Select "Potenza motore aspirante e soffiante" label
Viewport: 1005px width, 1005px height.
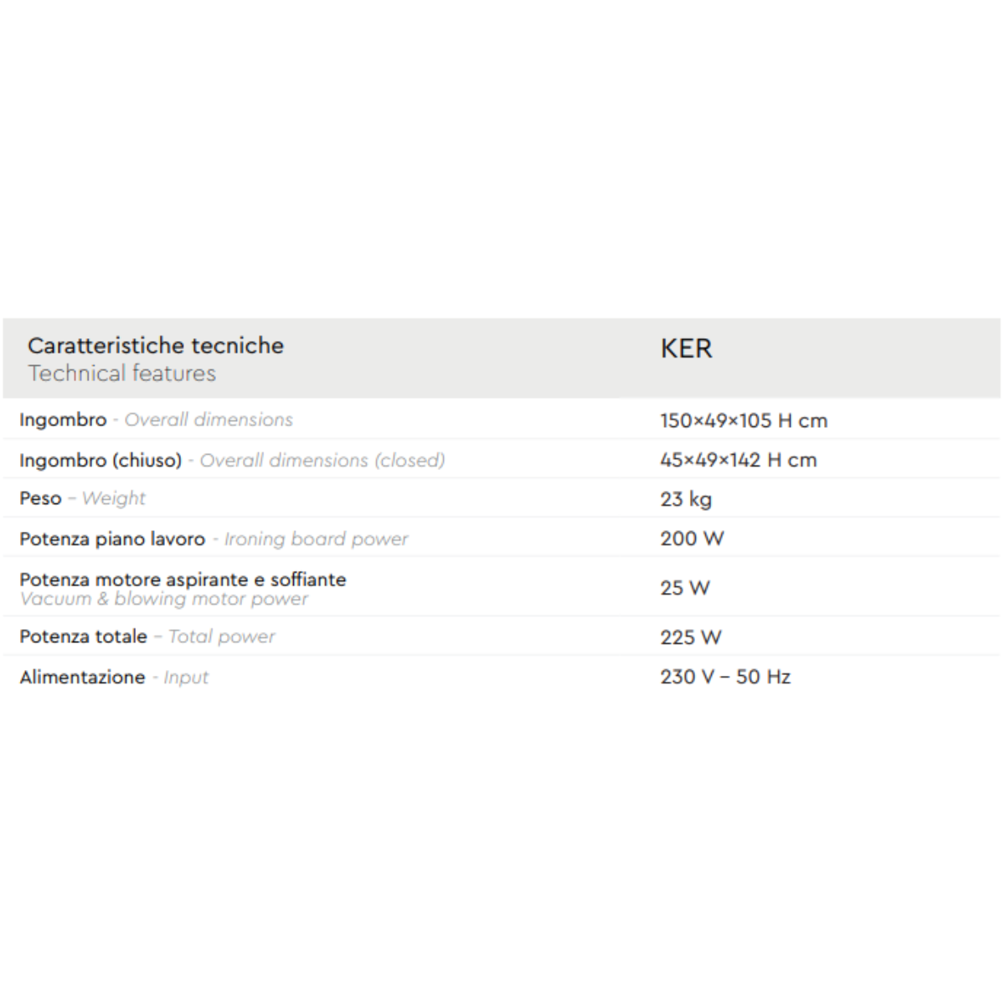[x=183, y=579]
